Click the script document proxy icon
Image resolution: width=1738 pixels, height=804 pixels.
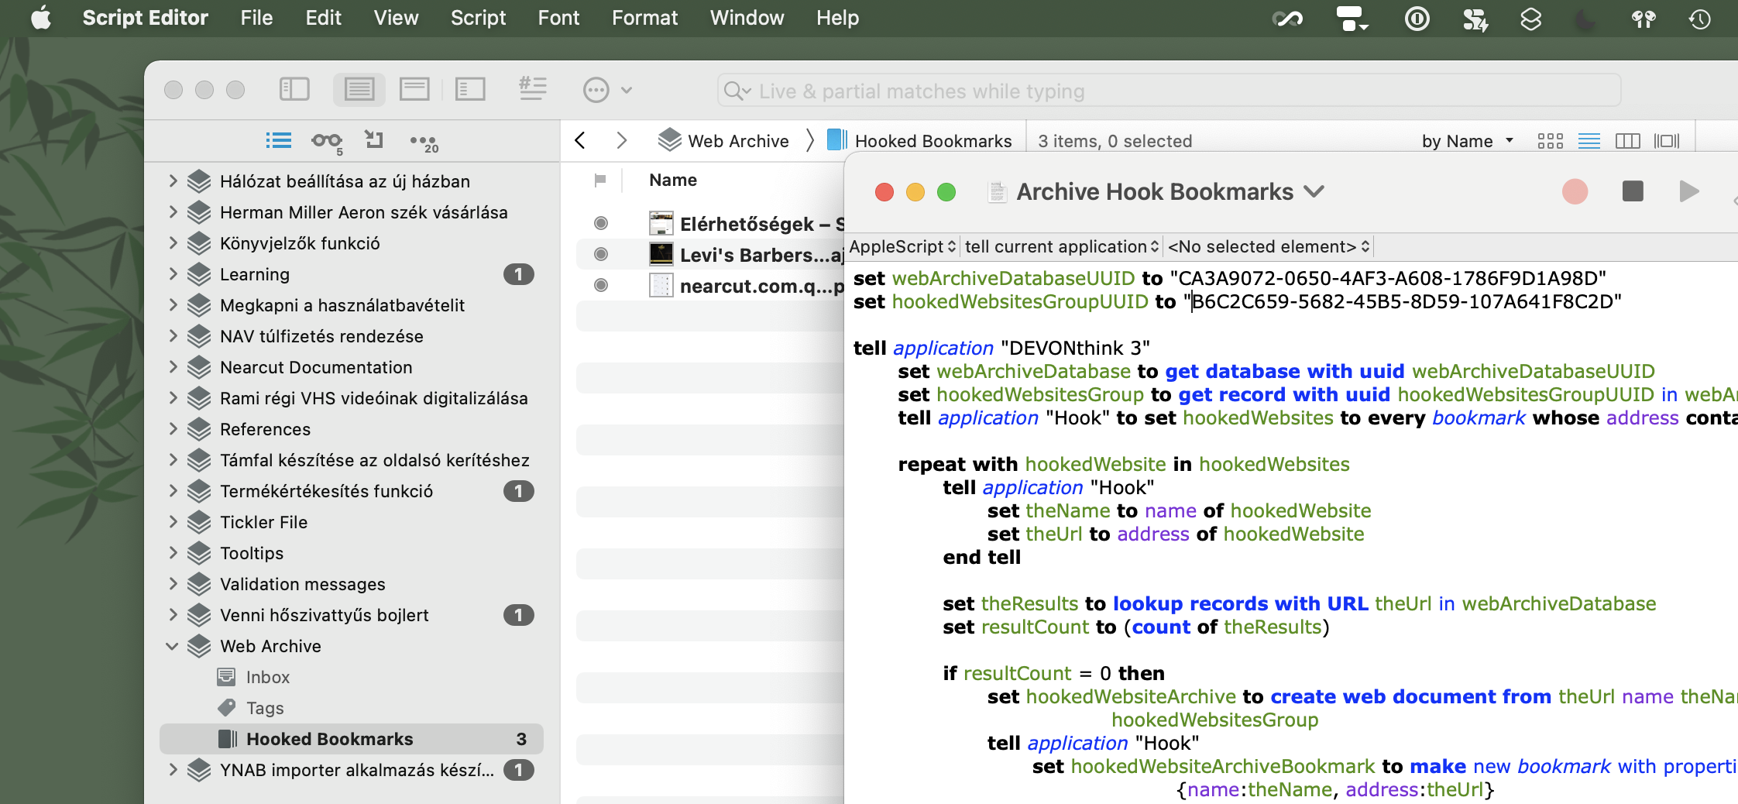pyautogui.click(x=998, y=191)
